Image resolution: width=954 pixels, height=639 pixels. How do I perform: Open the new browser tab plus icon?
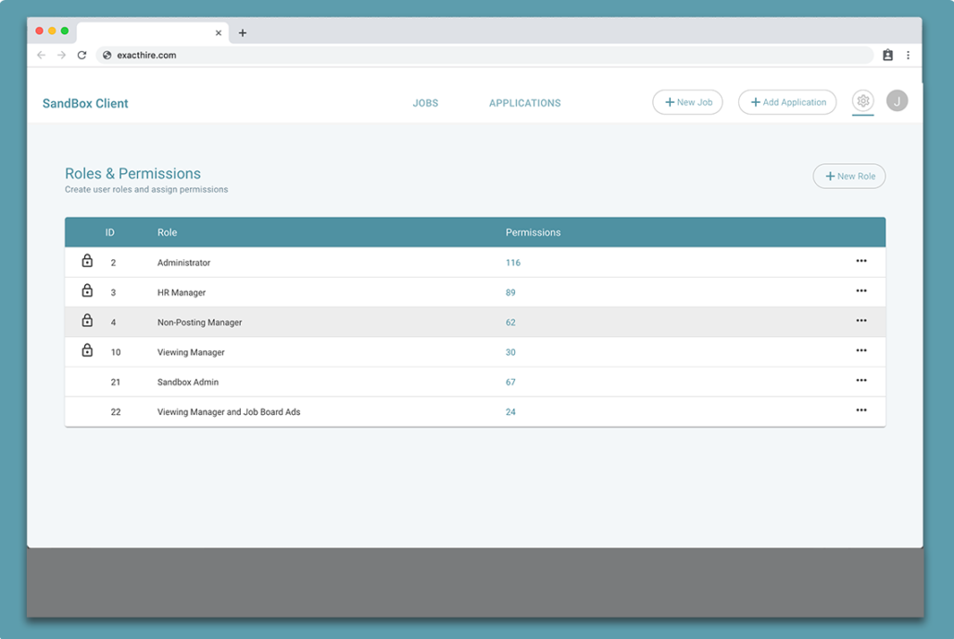[x=243, y=32]
